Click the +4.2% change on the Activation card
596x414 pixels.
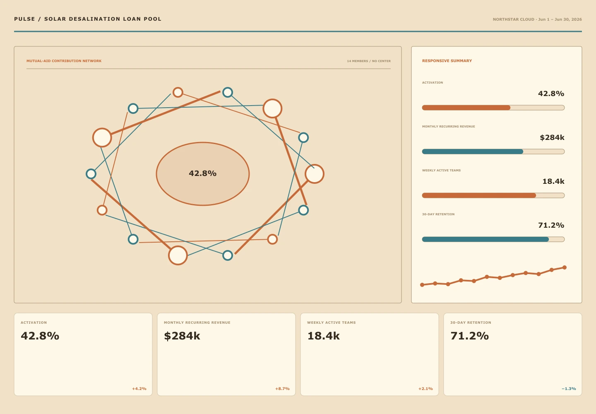pyautogui.click(x=139, y=389)
